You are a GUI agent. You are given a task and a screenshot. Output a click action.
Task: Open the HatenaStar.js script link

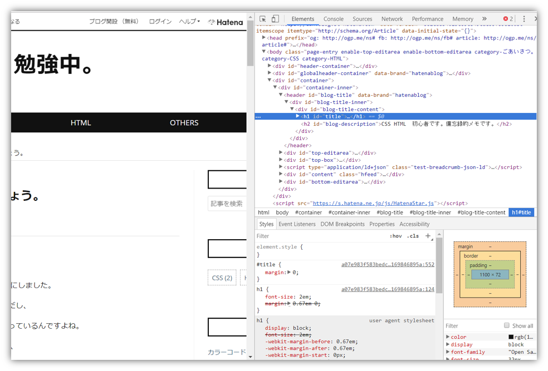[373, 203]
